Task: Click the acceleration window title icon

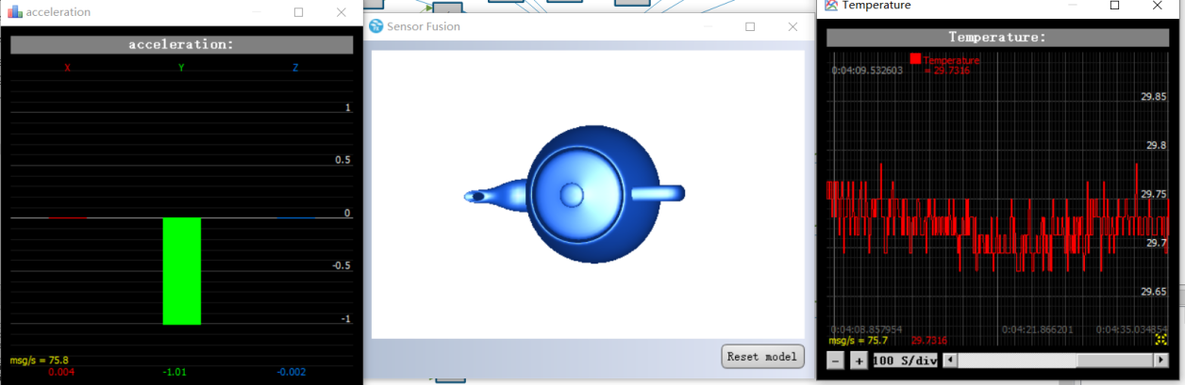Action: 14,12
